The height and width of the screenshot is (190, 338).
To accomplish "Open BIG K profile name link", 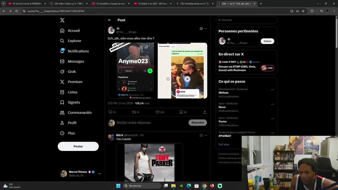I will 120,135.
